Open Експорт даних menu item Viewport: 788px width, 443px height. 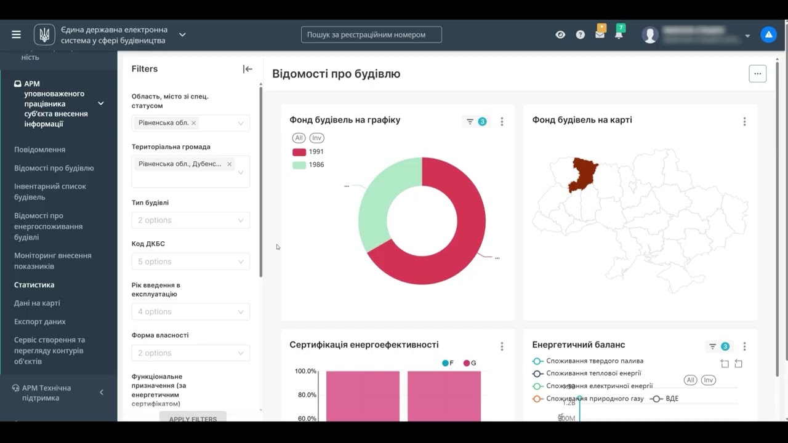40,321
